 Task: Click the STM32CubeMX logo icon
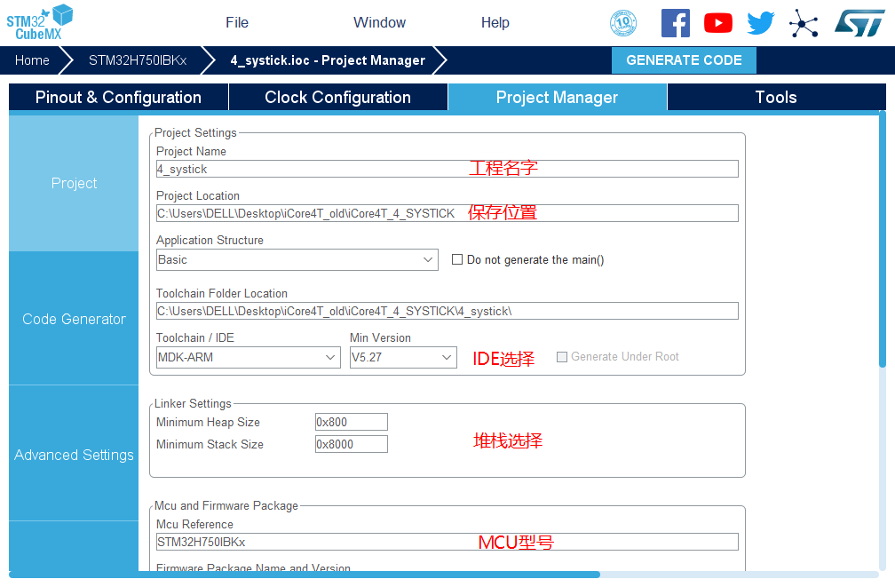40,22
